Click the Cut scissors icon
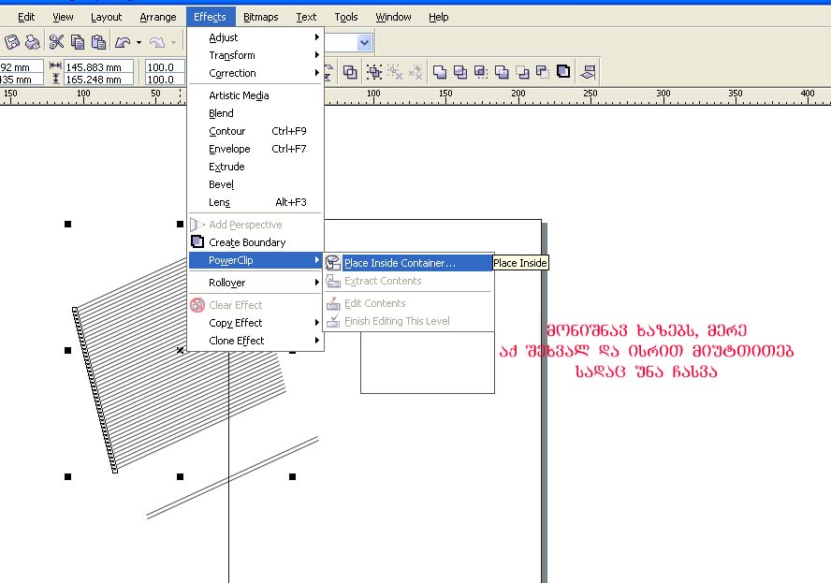This screenshot has height=583, width=831. click(56, 42)
